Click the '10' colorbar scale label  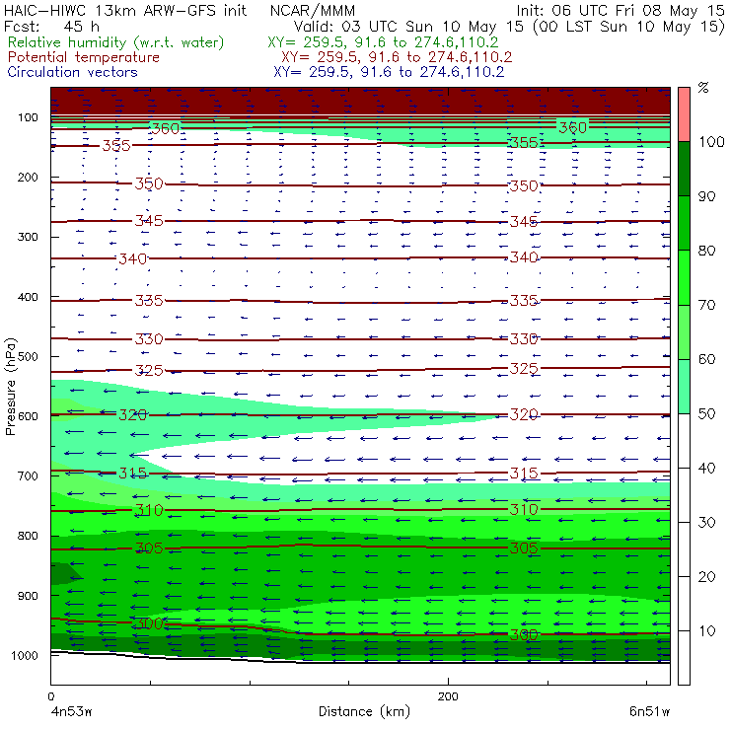pyautogui.click(x=706, y=630)
